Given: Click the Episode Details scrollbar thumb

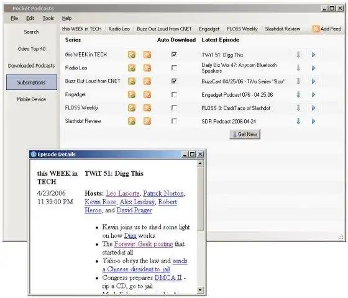Looking at the screenshot, I should [200, 199].
